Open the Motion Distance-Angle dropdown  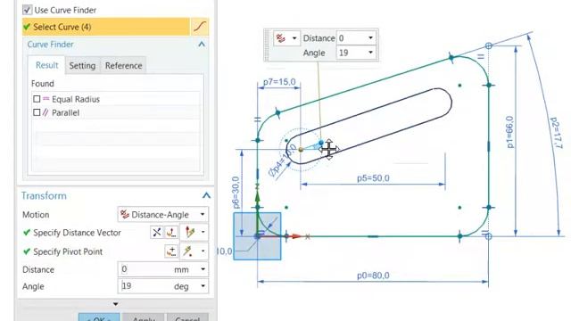point(163,215)
